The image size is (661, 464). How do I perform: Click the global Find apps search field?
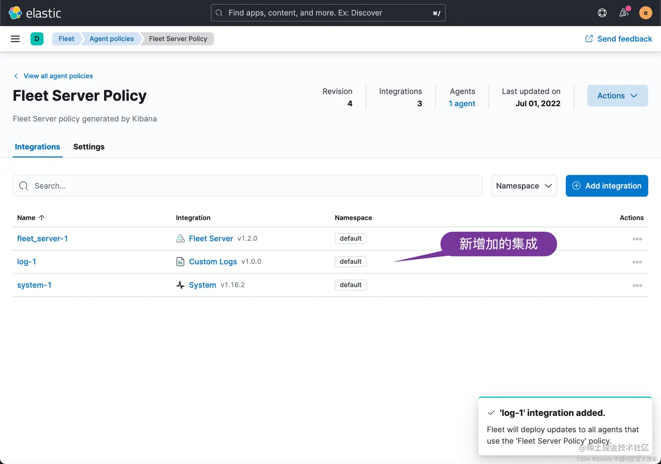[x=328, y=13]
